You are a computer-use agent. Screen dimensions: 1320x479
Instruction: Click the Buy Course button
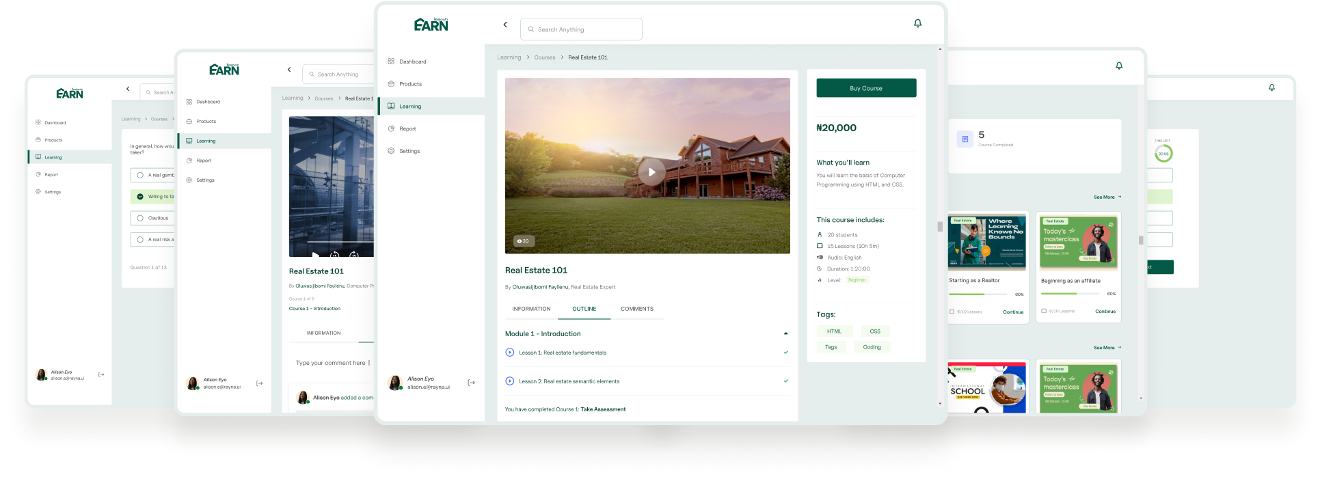[x=865, y=88]
